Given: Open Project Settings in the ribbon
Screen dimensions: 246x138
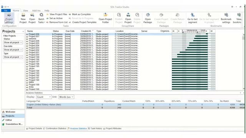Looking at the screenshot, I should pyautogui.click(x=9, y=18).
